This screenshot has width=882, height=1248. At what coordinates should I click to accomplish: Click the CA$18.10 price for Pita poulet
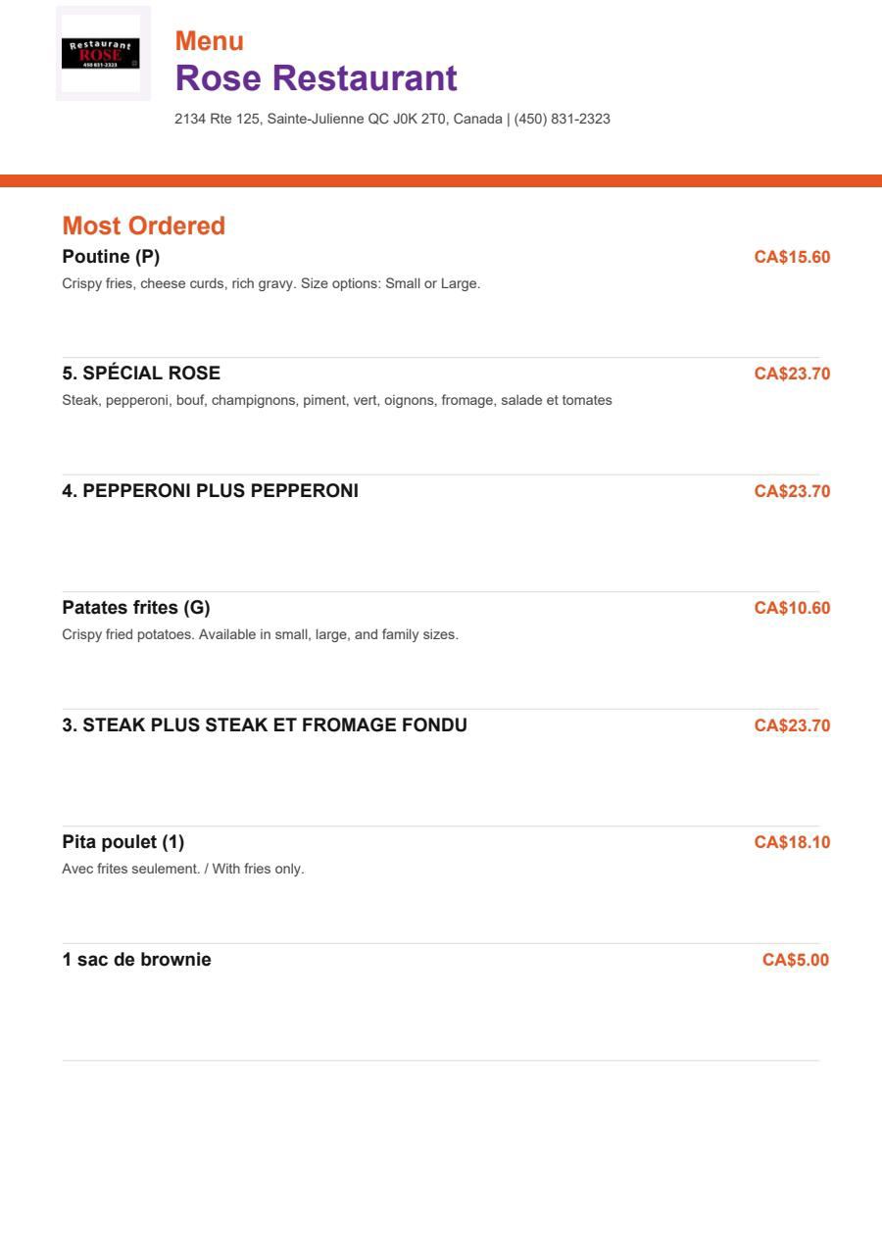click(x=792, y=842)
